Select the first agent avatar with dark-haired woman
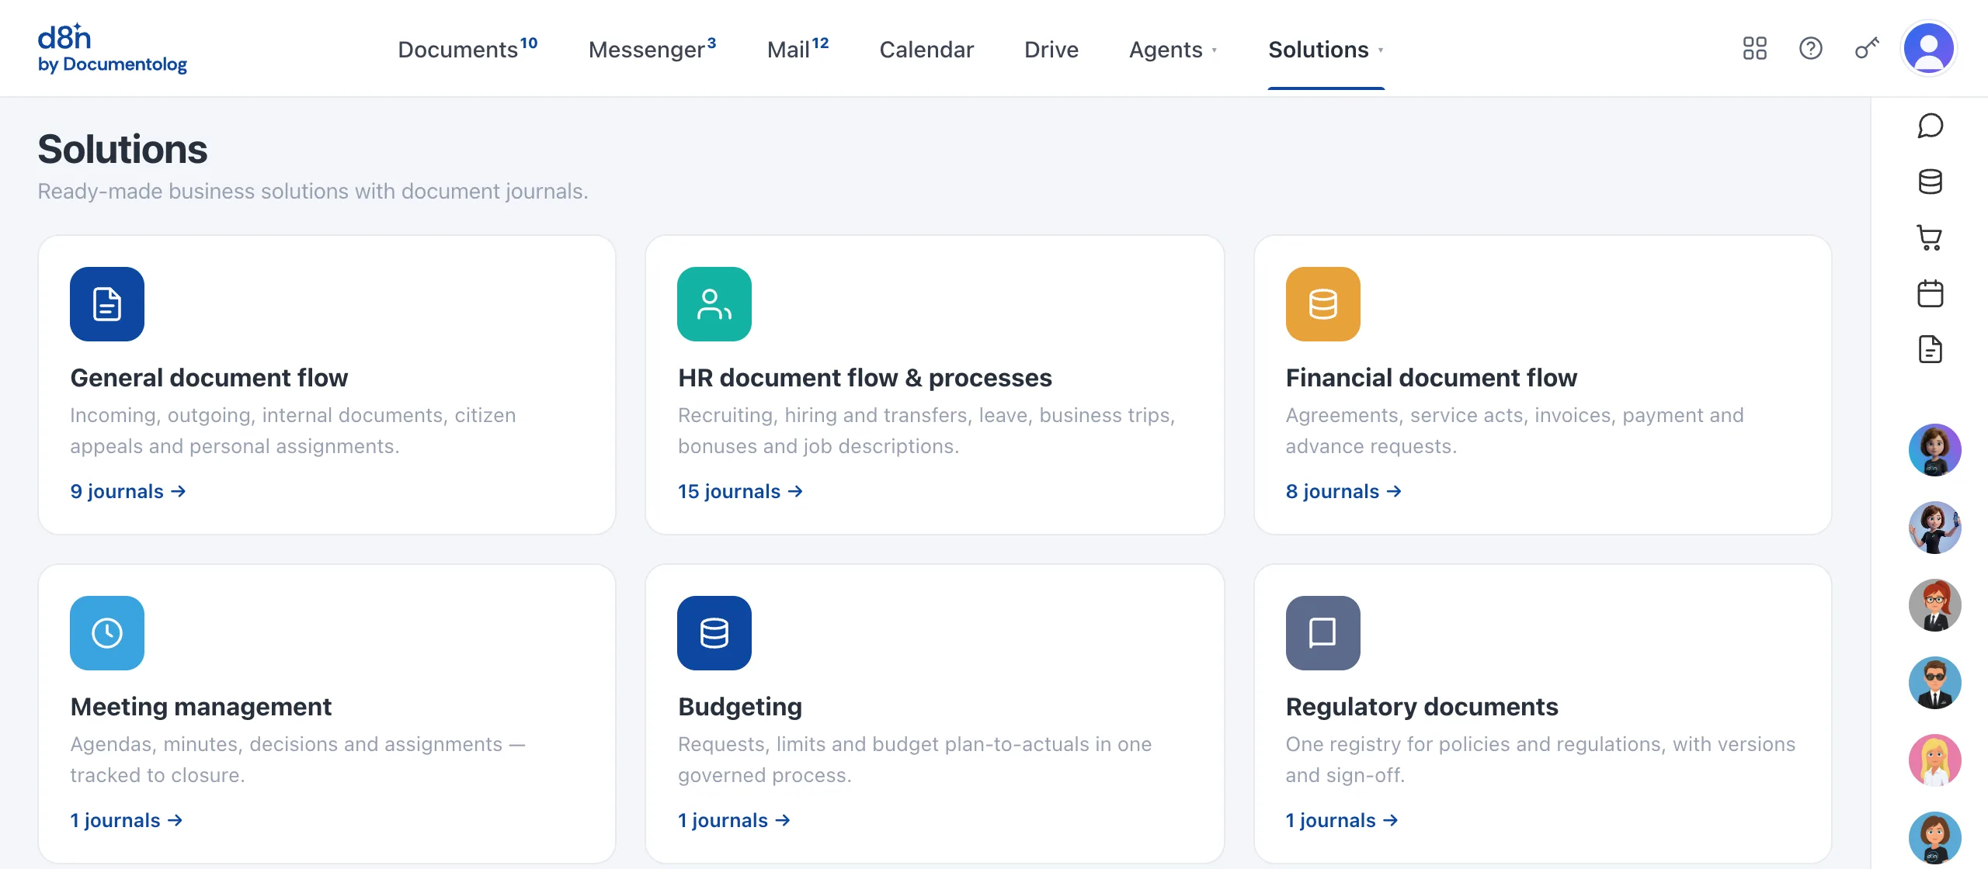The image size is (1988, 869). 1934,450
